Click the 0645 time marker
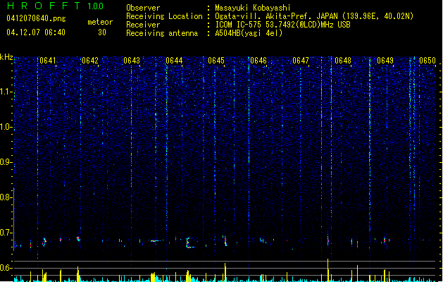This screenshot has height=282, width=443. tap(216, 61)
